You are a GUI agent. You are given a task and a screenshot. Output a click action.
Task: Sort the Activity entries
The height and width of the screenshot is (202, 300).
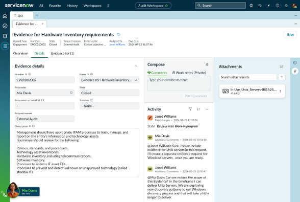pos(198,109)
